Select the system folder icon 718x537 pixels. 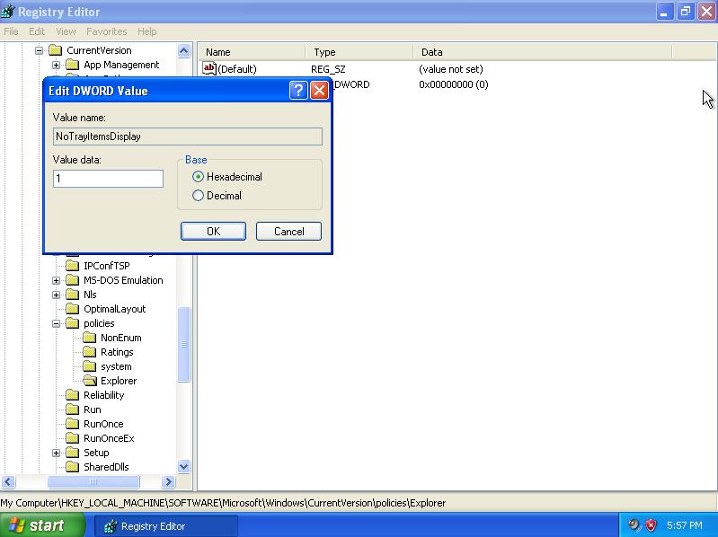89,366
